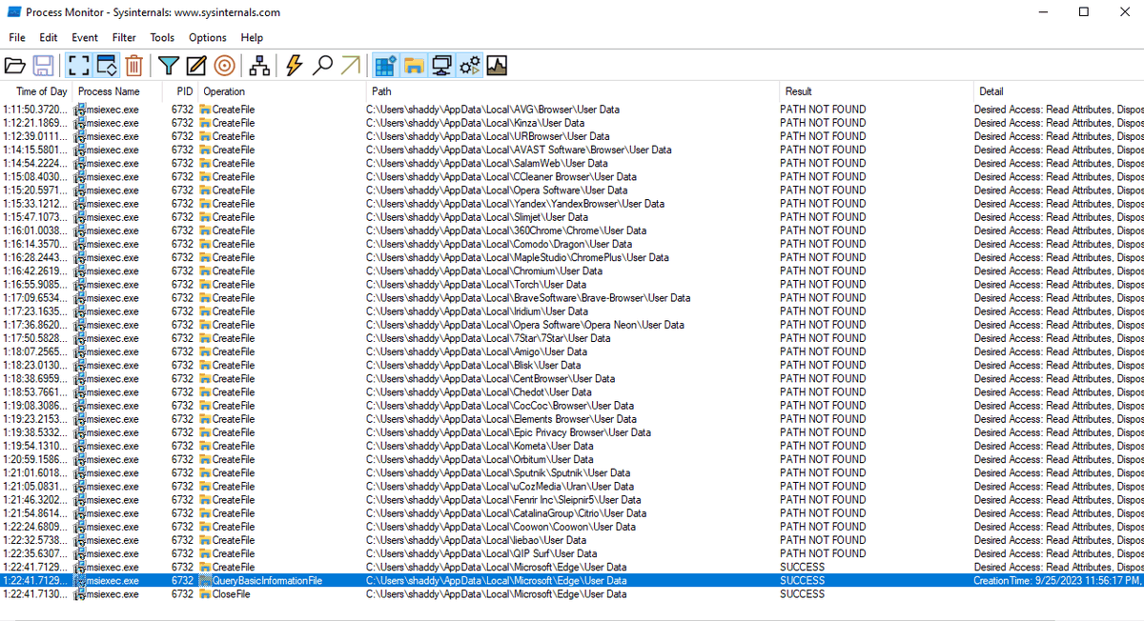
Task: Click the msiexec.exe icon in the URBrowser row
Action: [x=81, y=136]
